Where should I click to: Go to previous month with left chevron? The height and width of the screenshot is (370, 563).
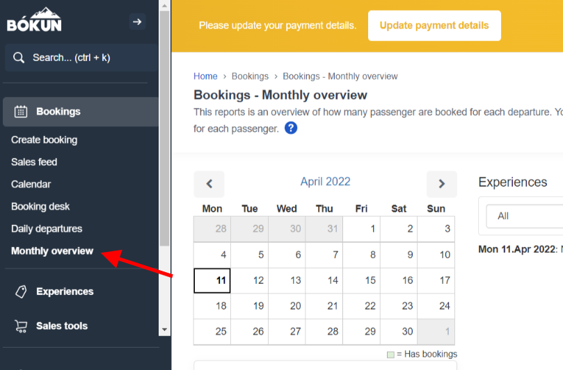pos(209,184)
